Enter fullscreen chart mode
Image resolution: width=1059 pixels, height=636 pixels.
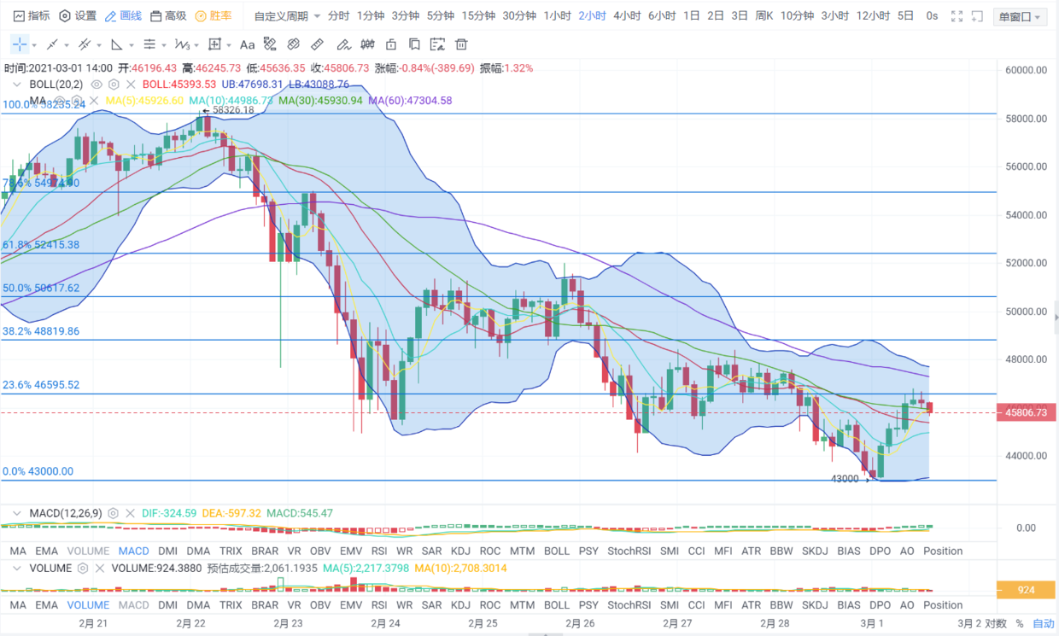(957, 16)
